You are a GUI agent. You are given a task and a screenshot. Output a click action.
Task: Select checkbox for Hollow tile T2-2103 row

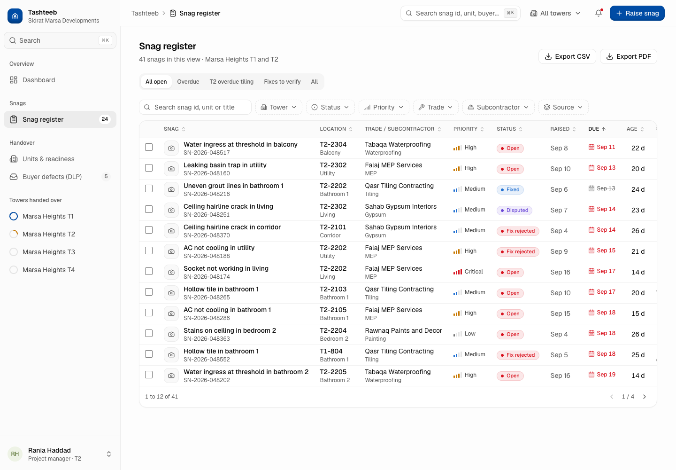[x=149, y=292]
